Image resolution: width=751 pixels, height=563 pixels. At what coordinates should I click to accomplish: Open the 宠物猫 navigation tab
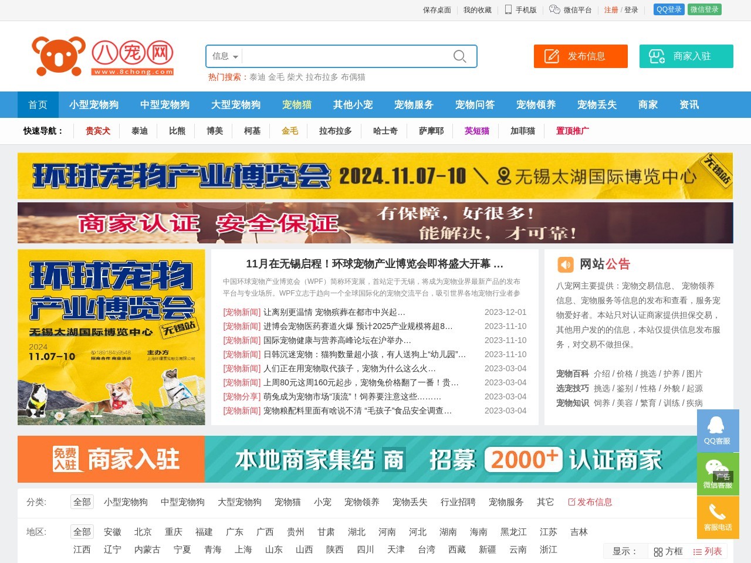pos(297,104)
